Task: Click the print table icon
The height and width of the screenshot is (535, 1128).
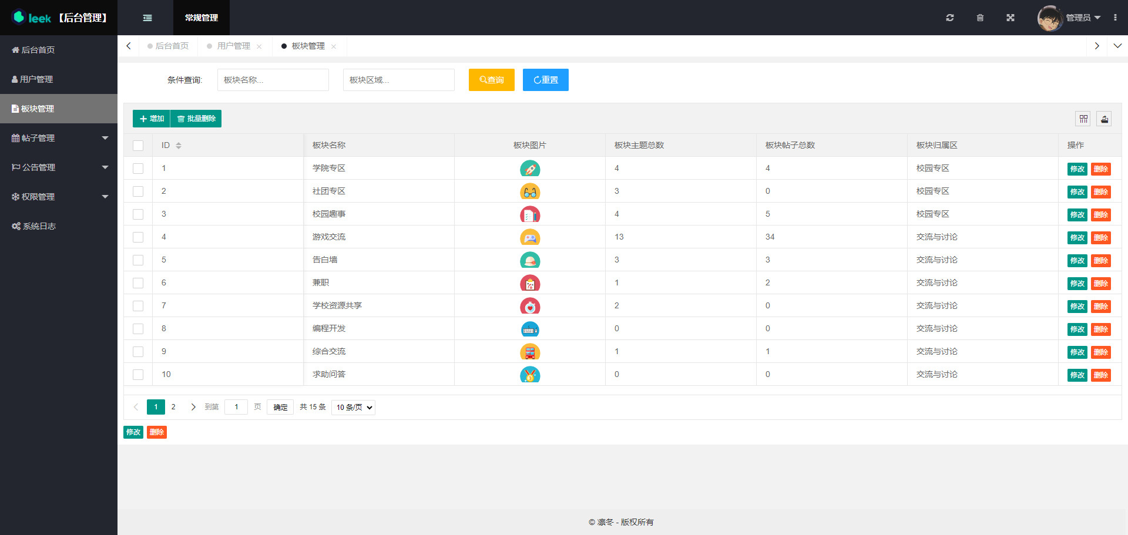Action: tap(1104, 119)
